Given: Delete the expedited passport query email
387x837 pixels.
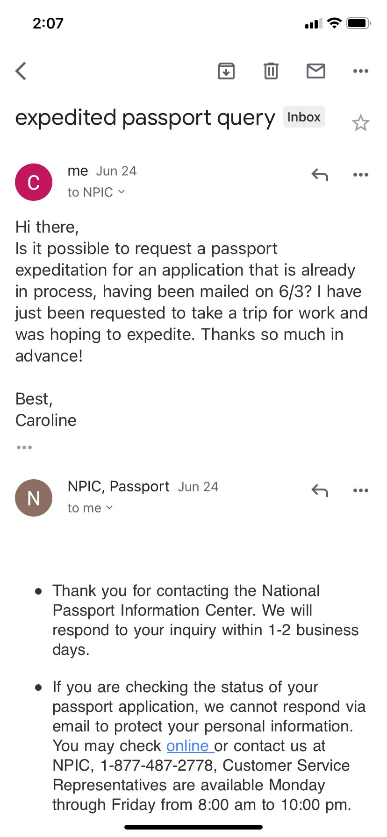Looking at the screenshot, I should coord(271,71).
